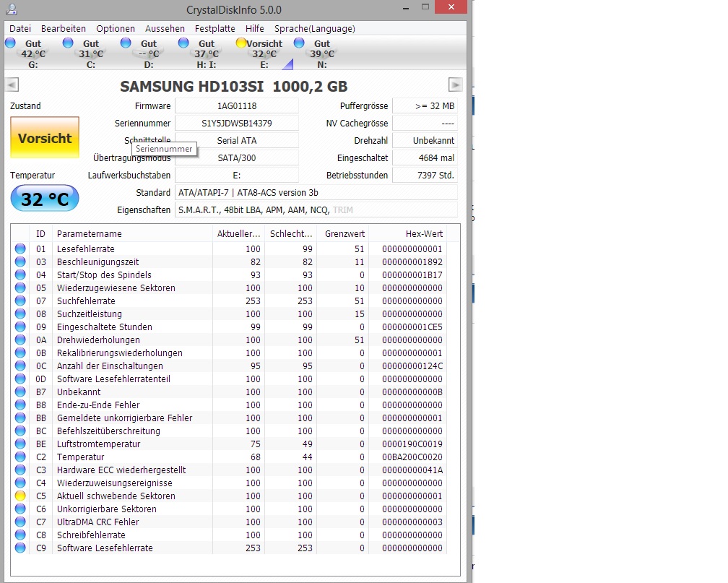Image resolution: width=728 pixels, height=583 pixels.
Task: Click the Eingeschaltet count 4684 mal
Action: tap(425, 158)
